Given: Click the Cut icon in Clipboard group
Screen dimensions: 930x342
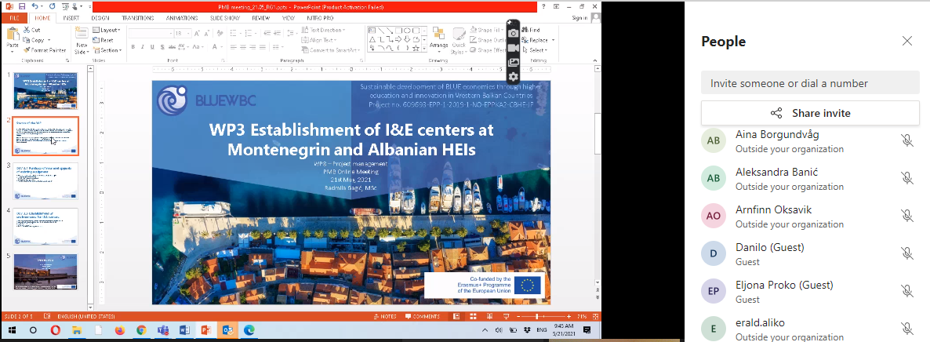Looking at the screenshot, I should tap(32, 30).
